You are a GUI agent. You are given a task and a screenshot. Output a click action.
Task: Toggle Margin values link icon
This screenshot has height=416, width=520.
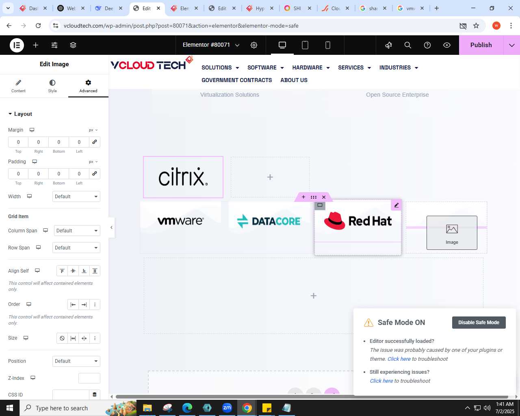click(x=95, y=142)
